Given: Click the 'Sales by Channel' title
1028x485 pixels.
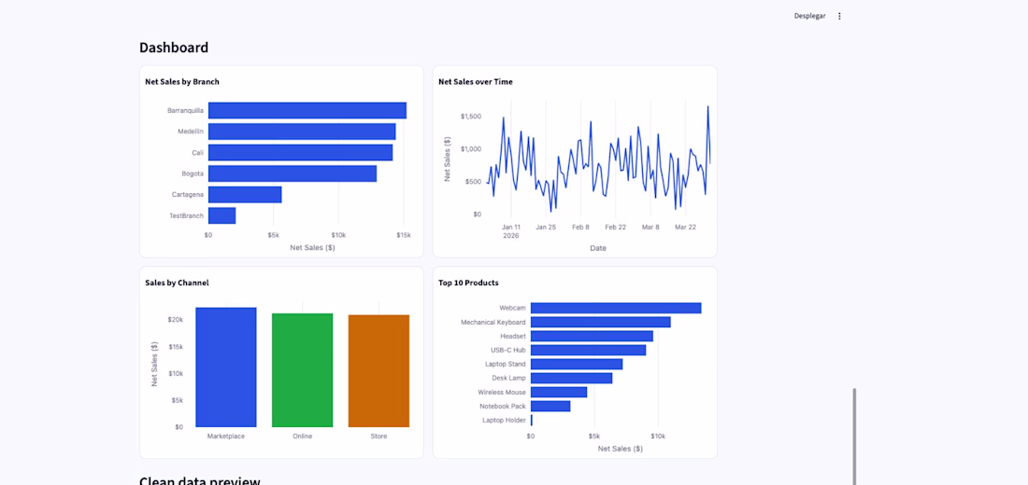Looking at the screenshot, I should click(x=177, y=283).
